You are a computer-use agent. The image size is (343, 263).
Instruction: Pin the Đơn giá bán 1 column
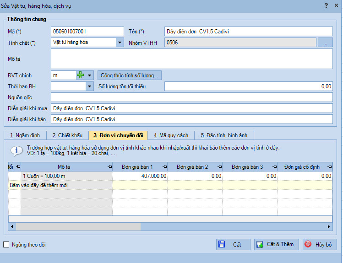pyautogui.click(x=165, y=167)
